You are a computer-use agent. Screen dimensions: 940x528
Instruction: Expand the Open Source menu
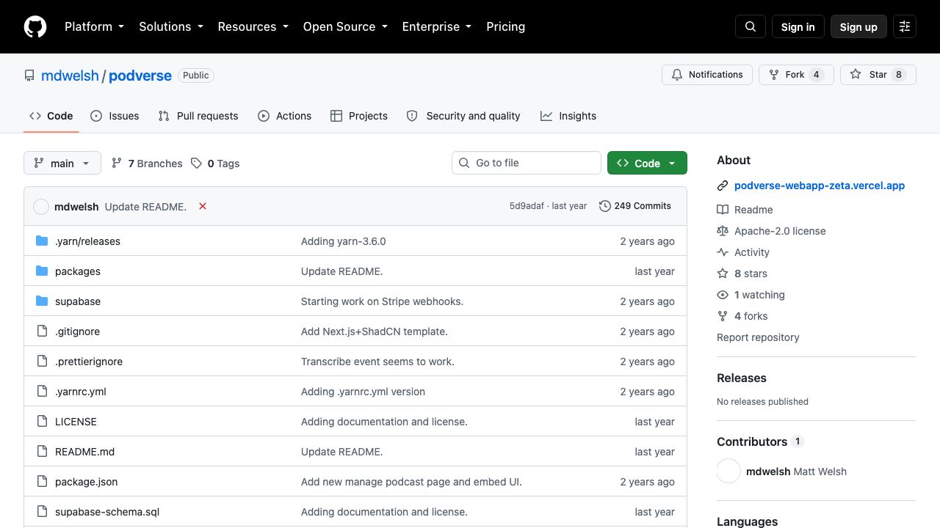(345, 26)
